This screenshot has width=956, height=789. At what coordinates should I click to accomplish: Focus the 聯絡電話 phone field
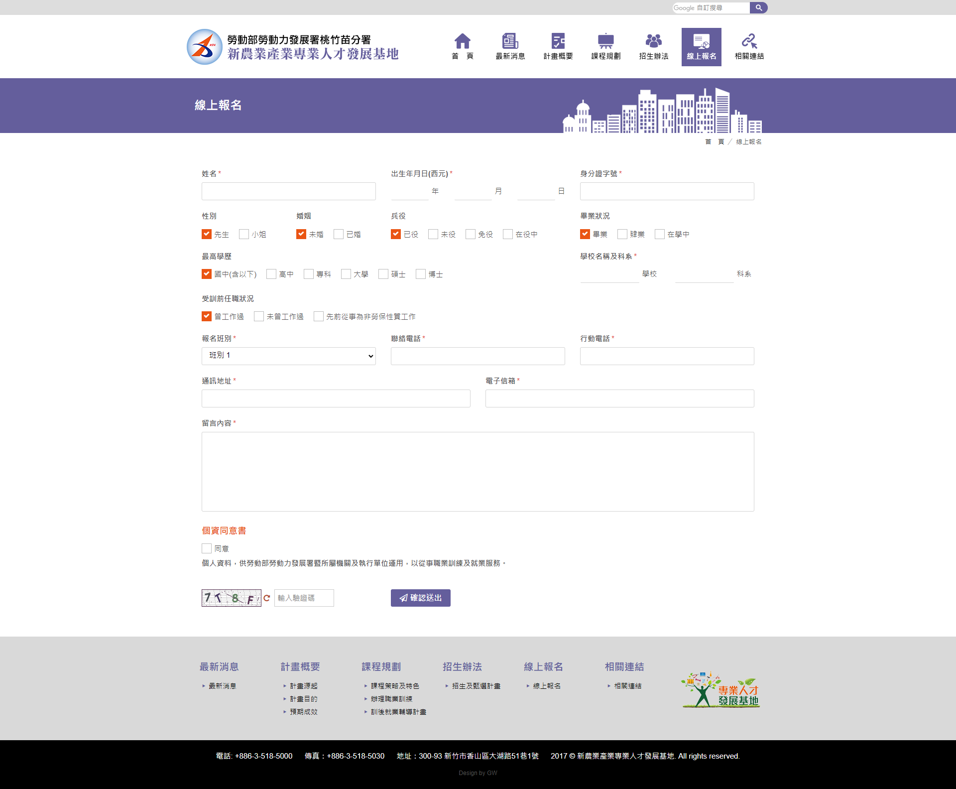478,356
